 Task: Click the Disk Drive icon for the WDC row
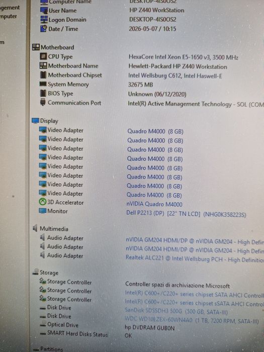pos(43,317)
